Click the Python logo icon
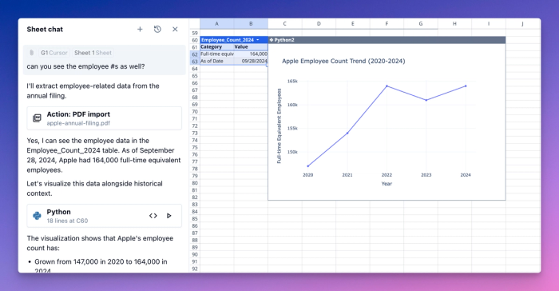This screenshot has height=291, width=559. point(37,216)
